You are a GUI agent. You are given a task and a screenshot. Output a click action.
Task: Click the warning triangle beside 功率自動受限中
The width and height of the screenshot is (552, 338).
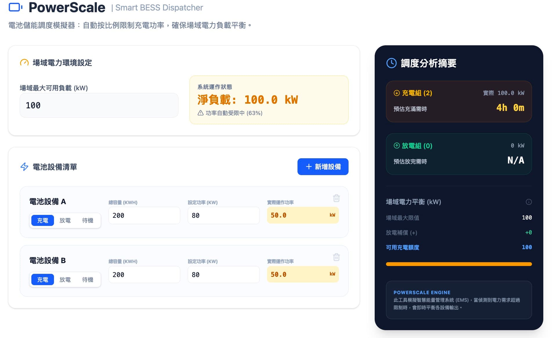(201, 113)
